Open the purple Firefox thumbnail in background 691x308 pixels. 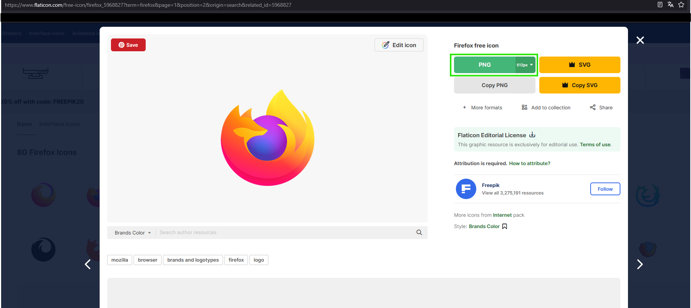[x=43, y=195]
